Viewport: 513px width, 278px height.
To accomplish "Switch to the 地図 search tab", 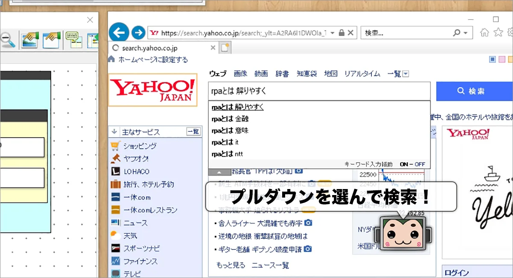I will [x=331, y=74].
